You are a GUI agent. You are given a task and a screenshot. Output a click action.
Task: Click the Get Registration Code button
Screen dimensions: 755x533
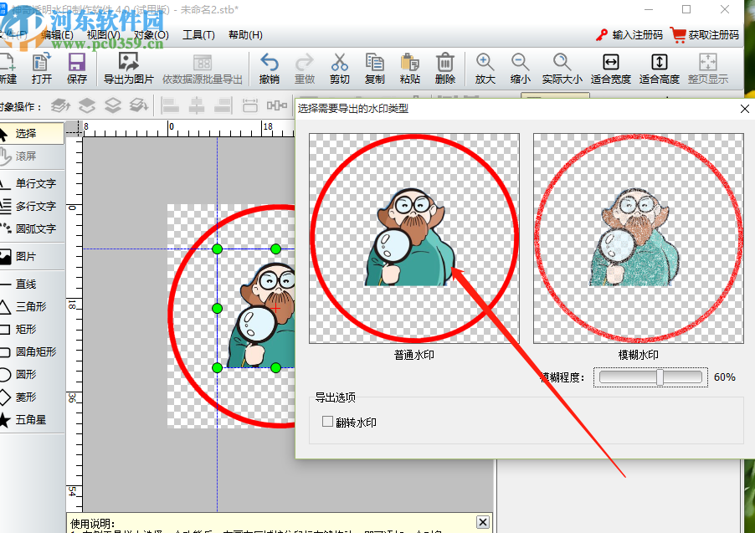(x=705, y=35)
